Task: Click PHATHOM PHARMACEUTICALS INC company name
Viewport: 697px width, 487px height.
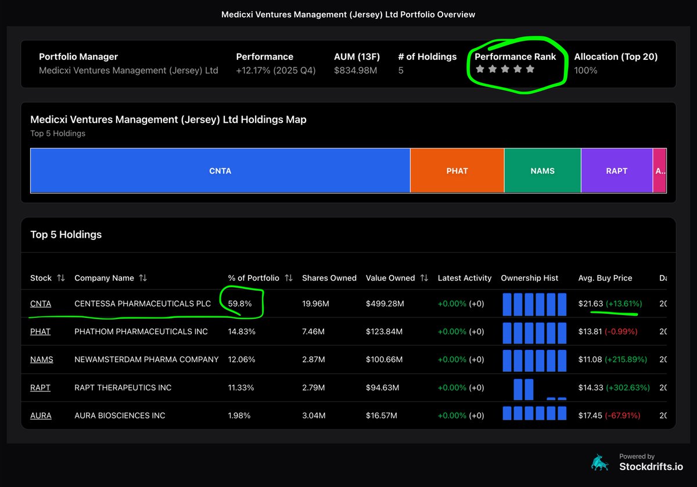Action: [141, 331]
